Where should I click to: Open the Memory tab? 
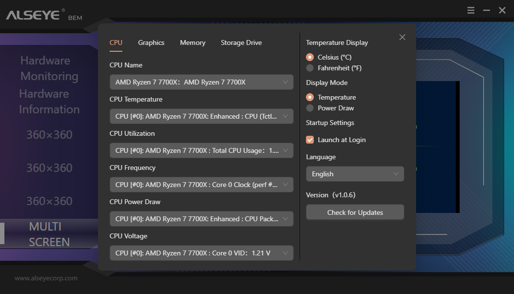click(x=192, y=43)
